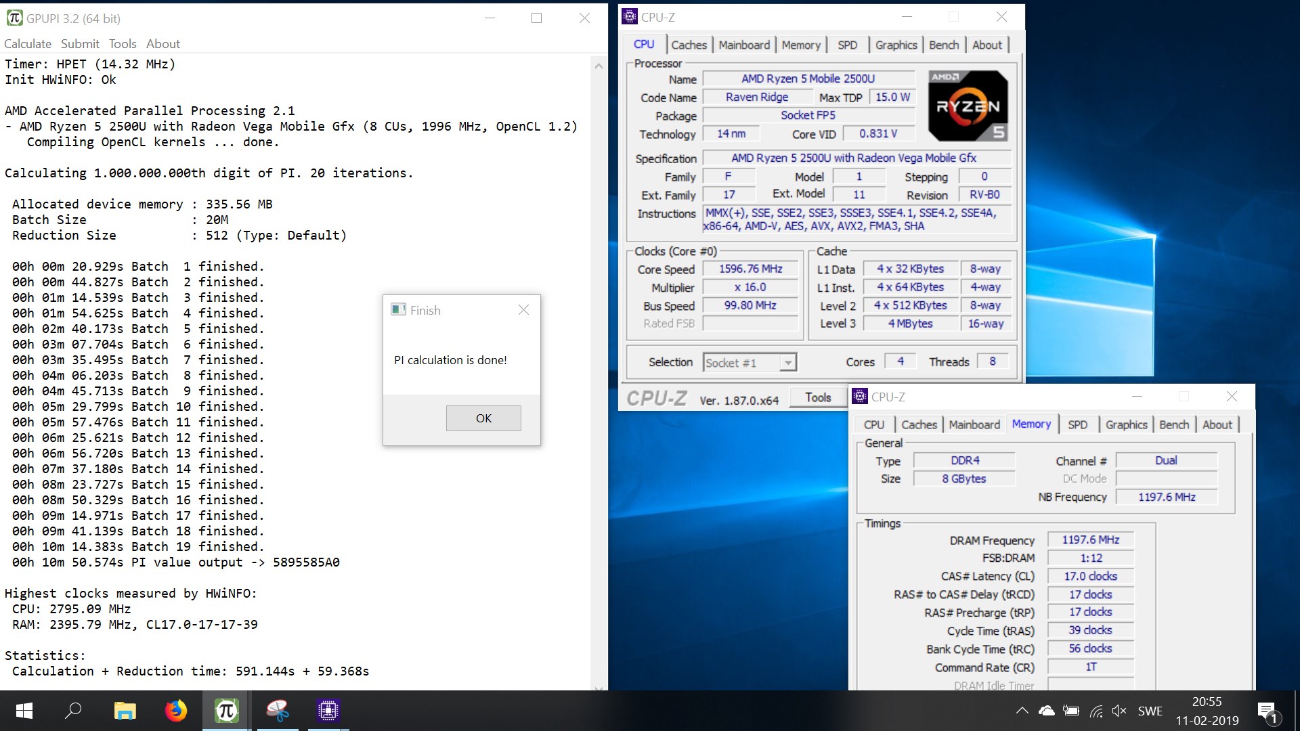Click OK in the Finish dialog
Image resolution: width=1300 pixels, height=731 pixels.
coord(483,418)
